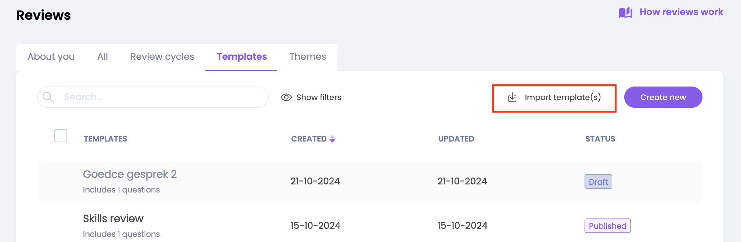Click the eye icon for filters
This screenshot has height=242, width=741.
click(286, 97)
